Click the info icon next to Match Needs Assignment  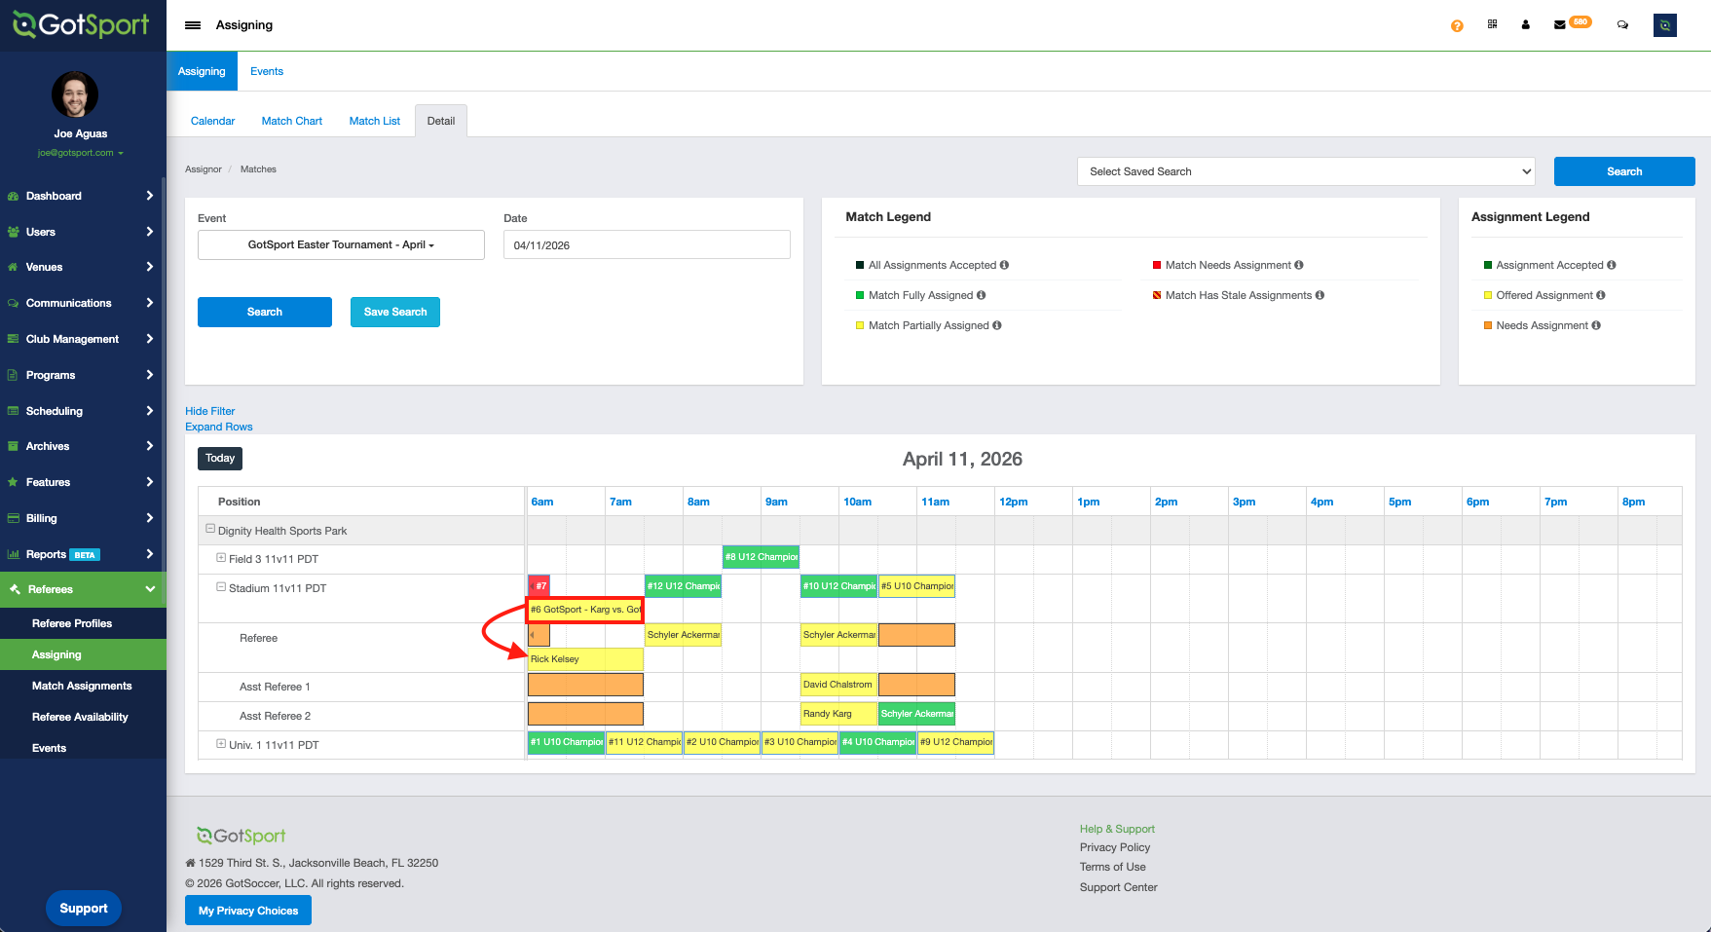(1299, 265)
